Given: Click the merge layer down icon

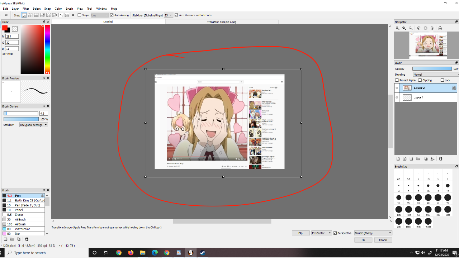Looking at the screenshot, I should pyautogui.click(x=432, y=159).
